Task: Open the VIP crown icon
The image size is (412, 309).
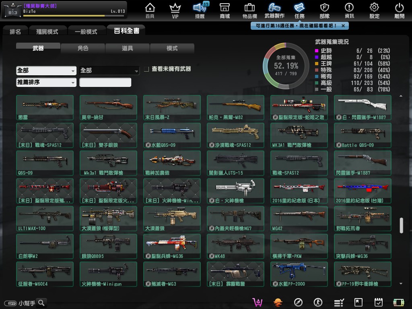Action: click(175, 10)
